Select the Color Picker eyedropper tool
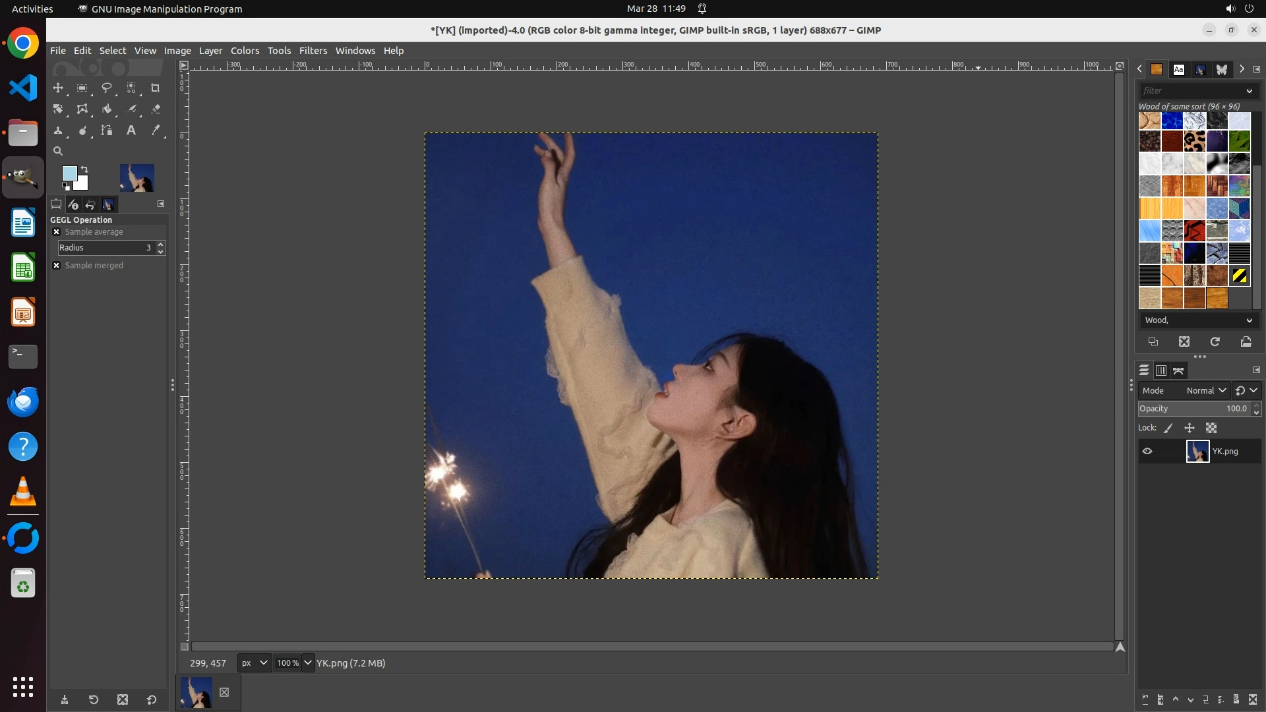 [x=156, y=131]
